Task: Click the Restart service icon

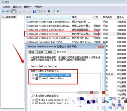Action: [x=58, y=11]
